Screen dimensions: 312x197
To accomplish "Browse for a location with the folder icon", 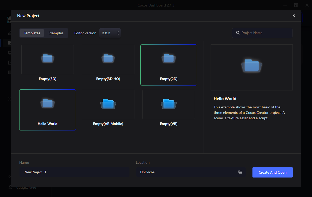I will (x=240, y=172).
